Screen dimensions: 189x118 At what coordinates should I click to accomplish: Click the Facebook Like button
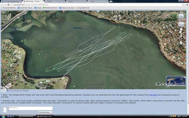coord(4,91)
